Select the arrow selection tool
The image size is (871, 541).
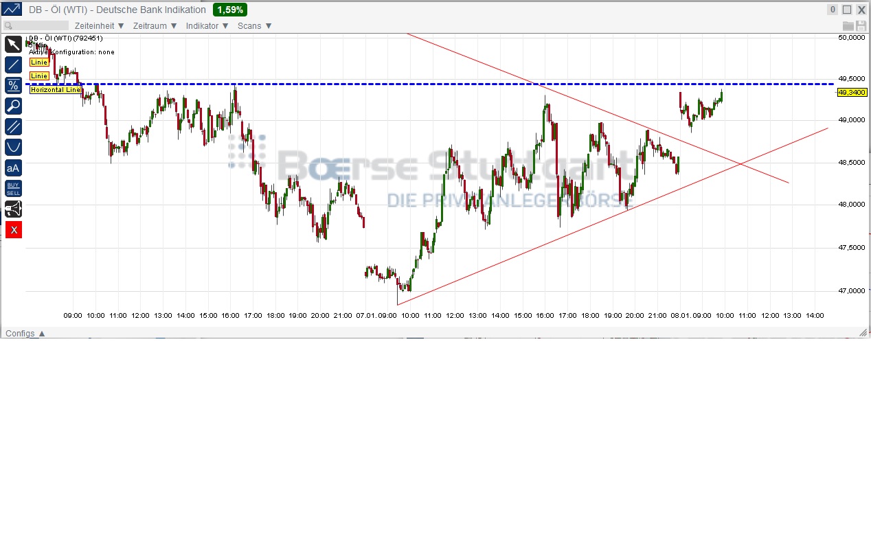pos(12,44)
